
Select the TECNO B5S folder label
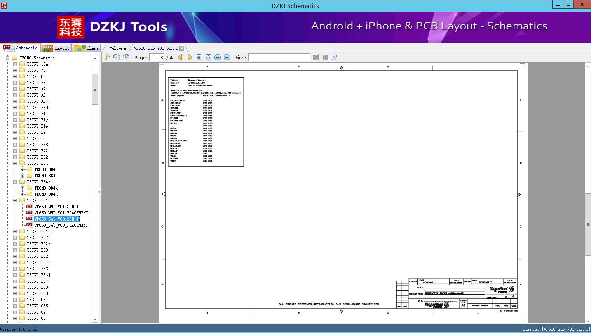(x=37, y=145)
